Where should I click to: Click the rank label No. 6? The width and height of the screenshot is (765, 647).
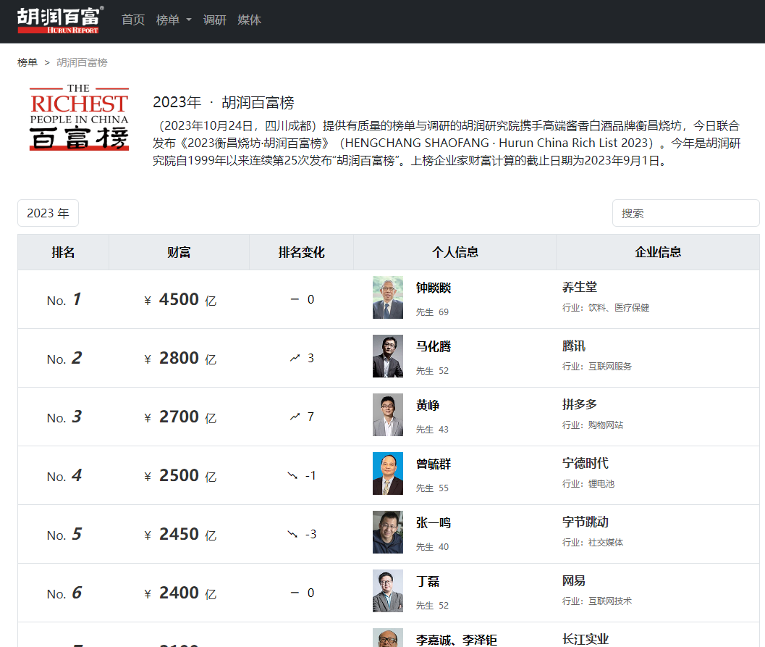coord(64,593)
